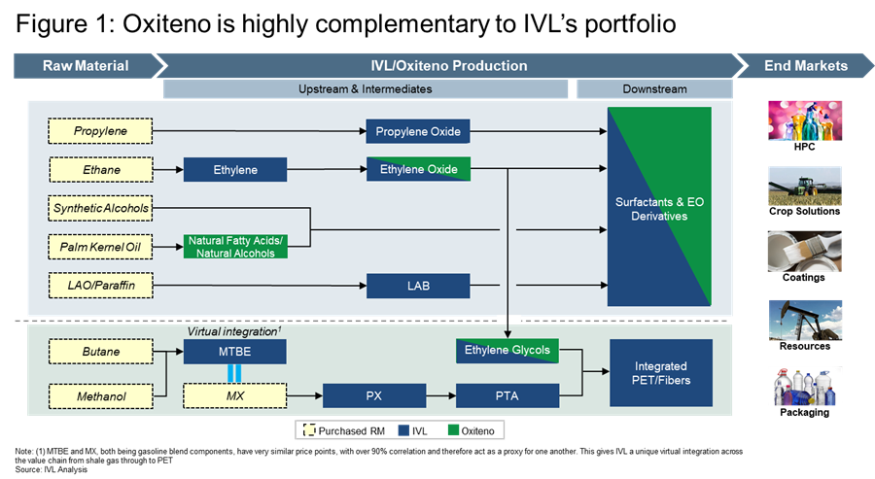
Task: Select the paint brush and cans image
Action: point(804,251)
